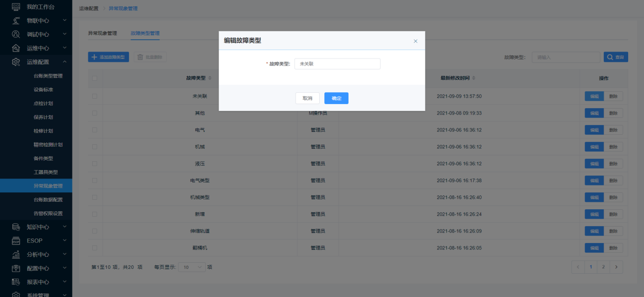Switch to the 故障类型管理 tab
The image size is (644, 297).
145,33
